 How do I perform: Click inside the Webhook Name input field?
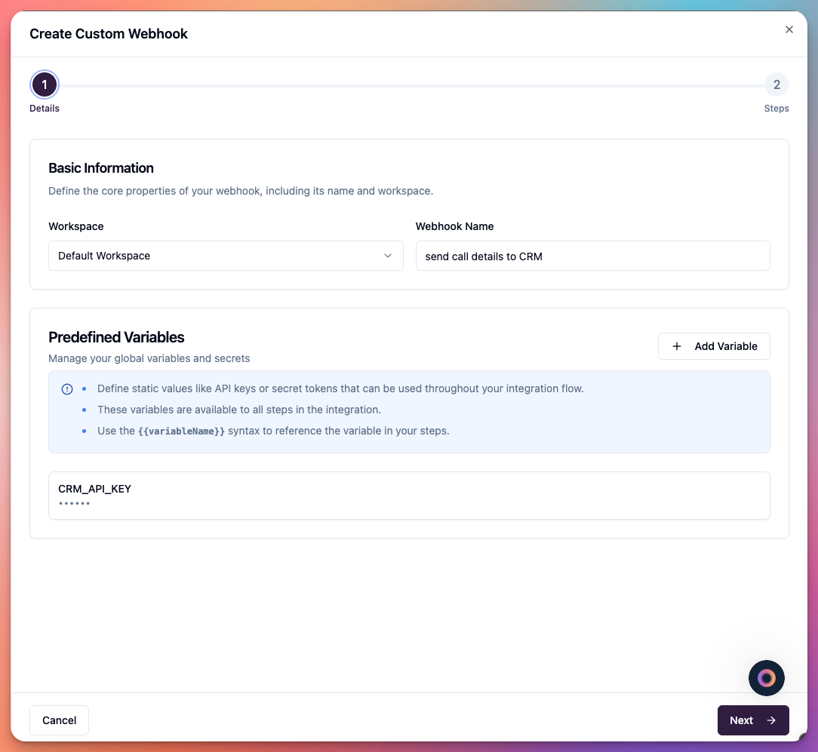tap(593, 256)
